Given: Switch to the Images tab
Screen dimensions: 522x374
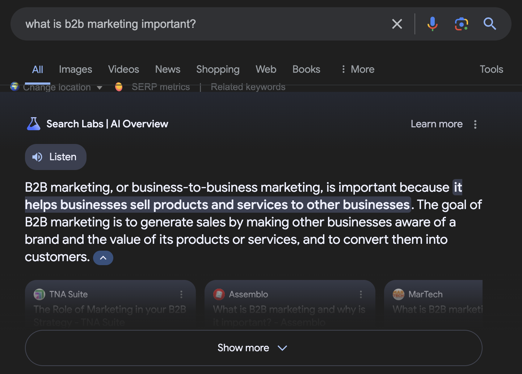Looking at the screenshot, I should tap(75, 69).
